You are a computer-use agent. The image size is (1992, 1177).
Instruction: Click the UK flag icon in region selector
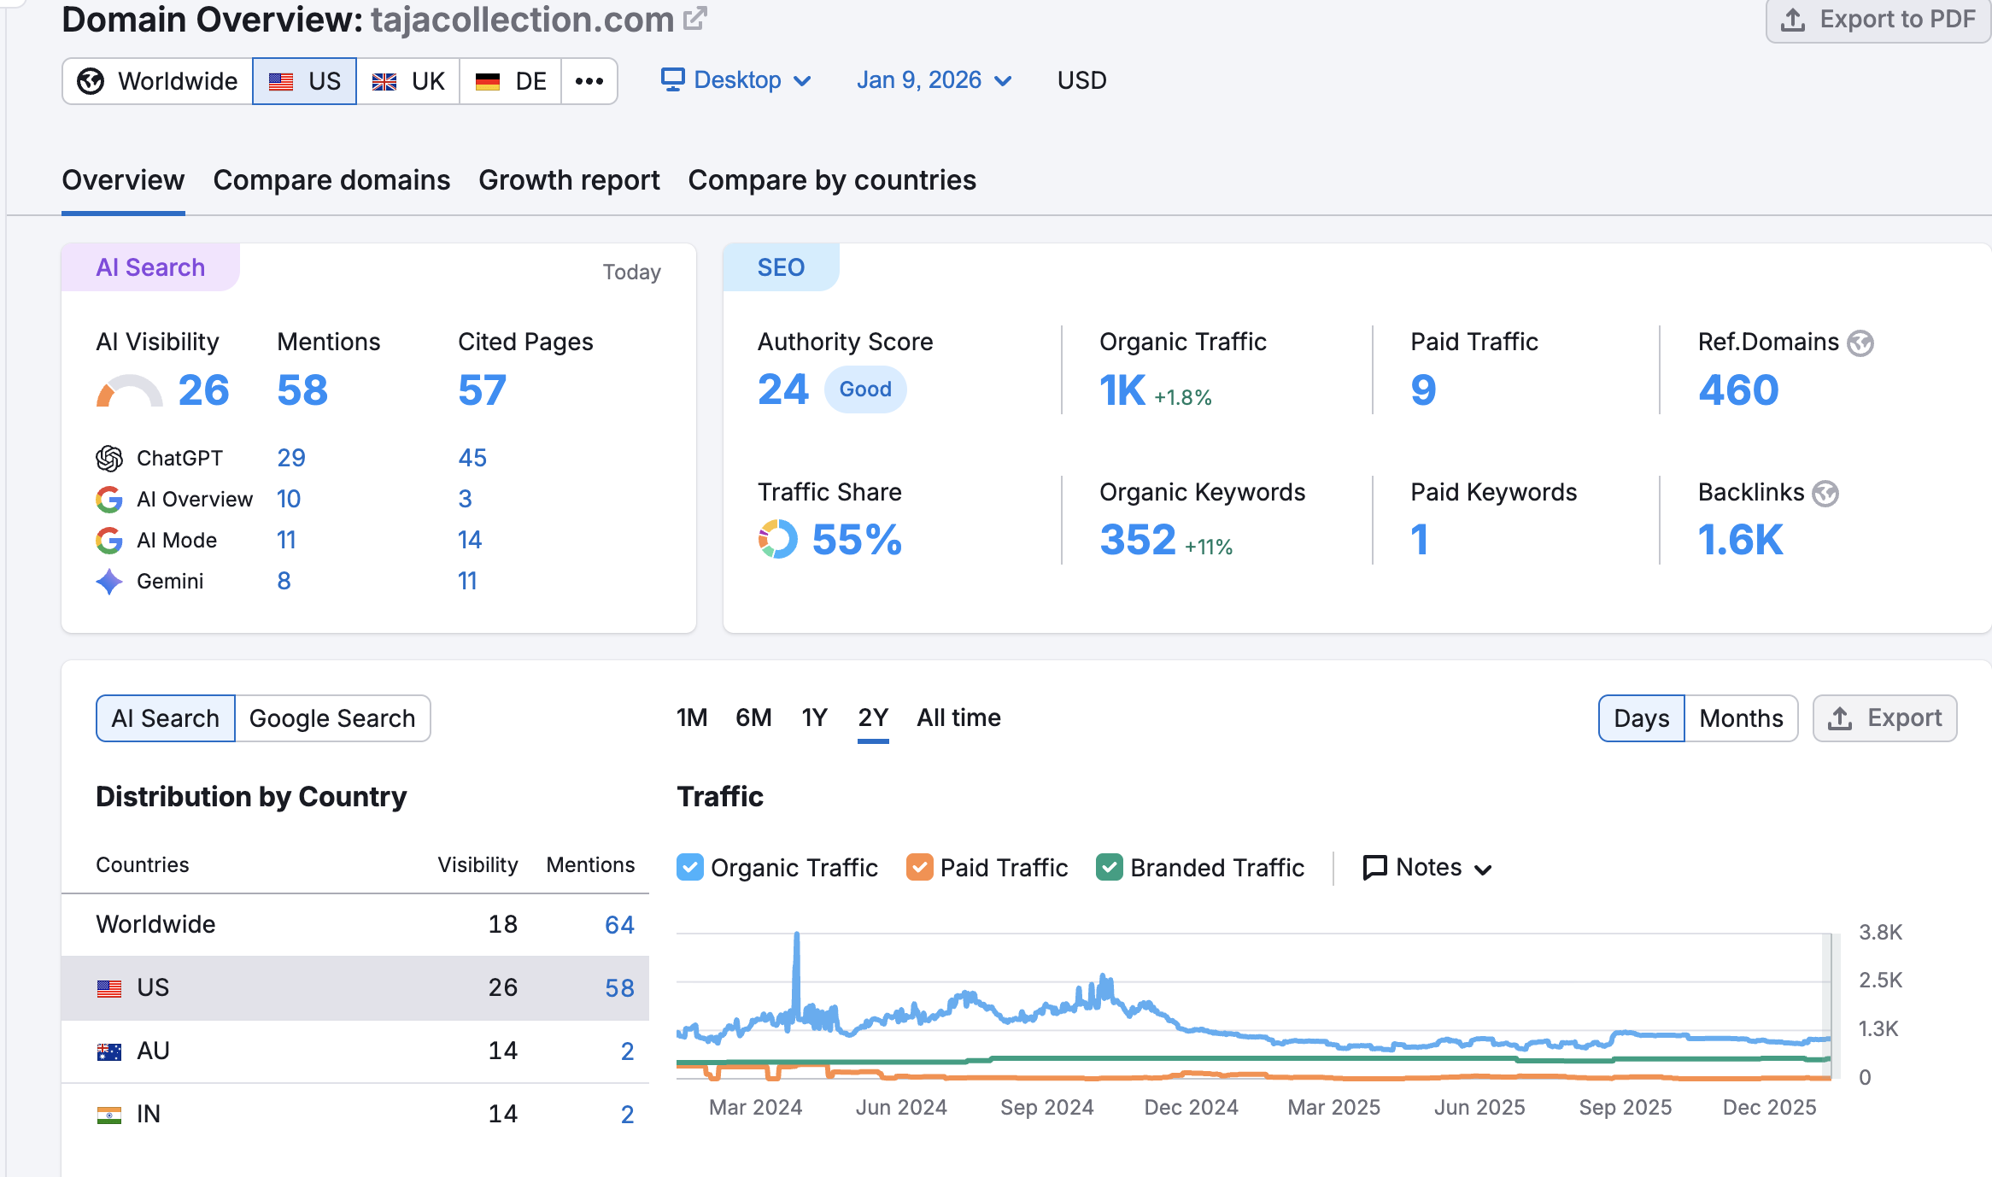(384, 81)
